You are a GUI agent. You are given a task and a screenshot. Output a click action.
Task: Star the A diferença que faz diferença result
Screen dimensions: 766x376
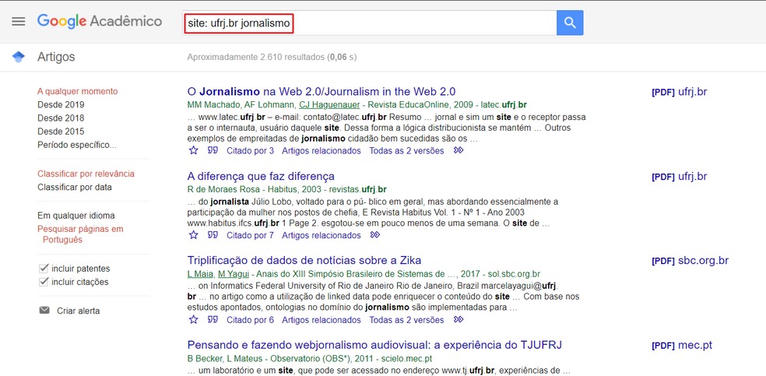(x=194, y=235)
